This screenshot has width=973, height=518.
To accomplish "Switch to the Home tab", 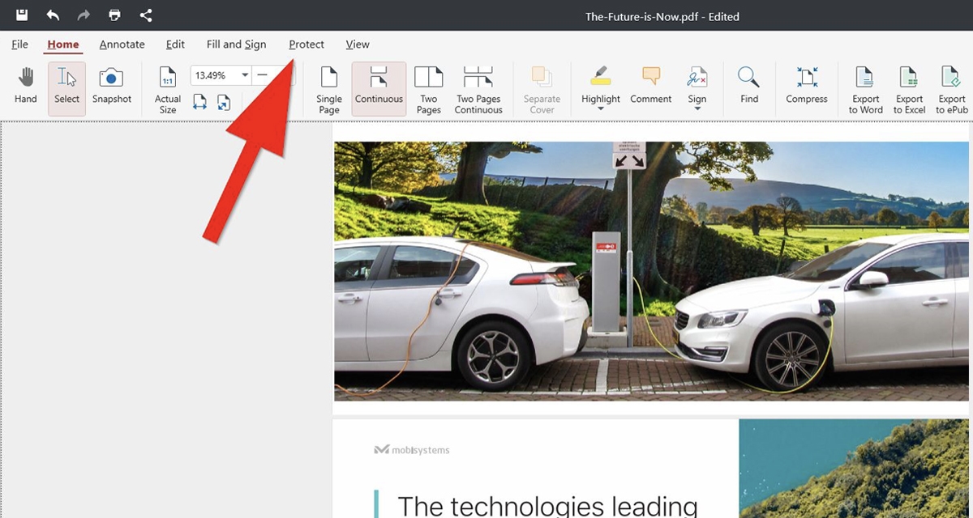I will pos(63,45).
